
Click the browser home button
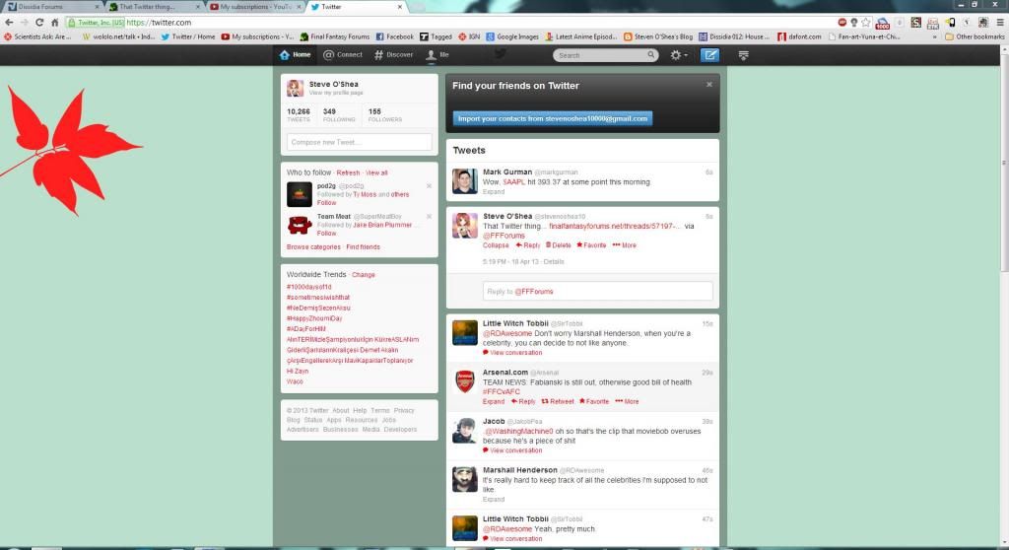tap(55, 22)
